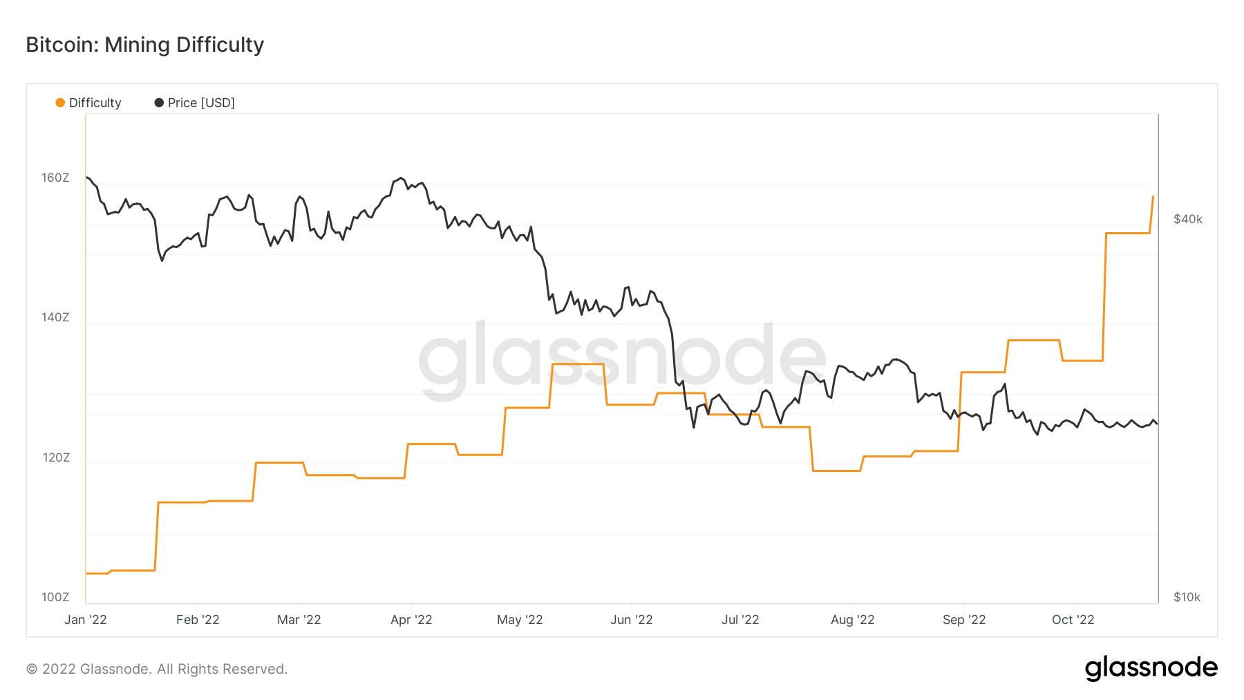Click the Feb '22 x-axis label
The height and width of the screenshot is (700, 1244).
point(198,620)
